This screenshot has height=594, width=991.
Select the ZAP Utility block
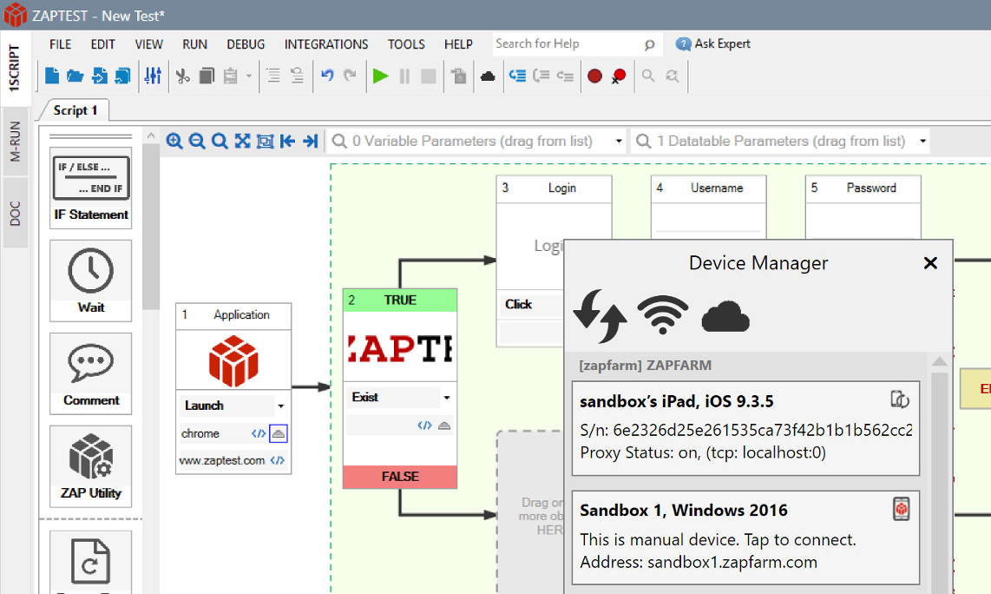91,466
